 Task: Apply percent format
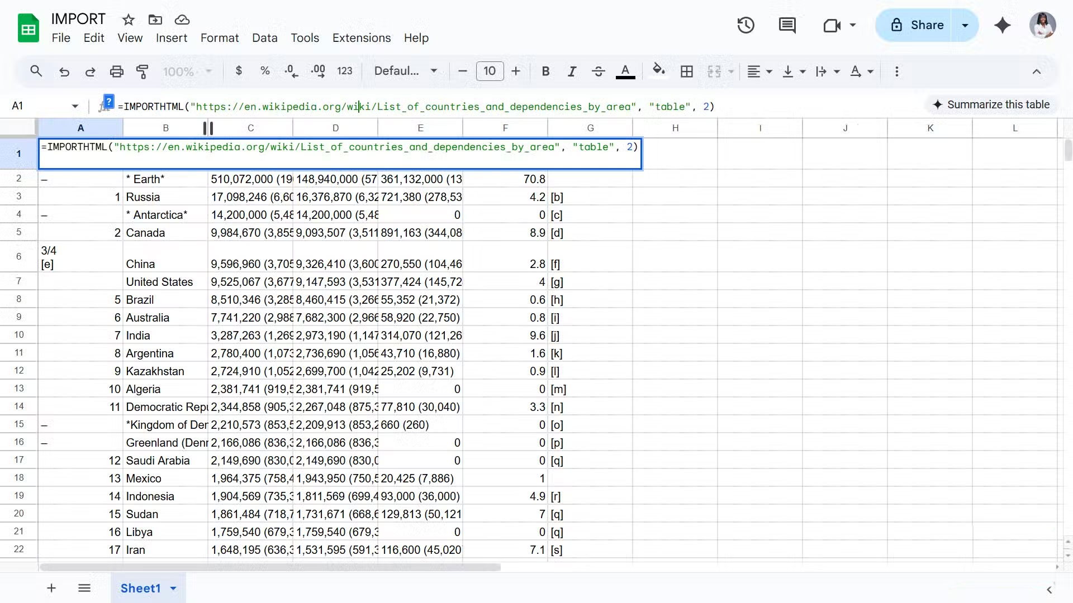265,71
